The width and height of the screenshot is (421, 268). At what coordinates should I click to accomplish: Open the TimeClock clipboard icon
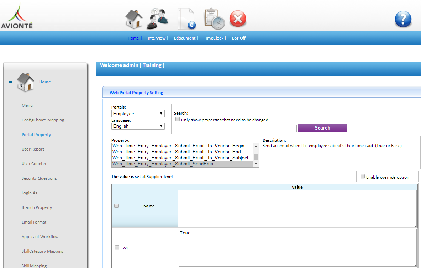(215, 19)
